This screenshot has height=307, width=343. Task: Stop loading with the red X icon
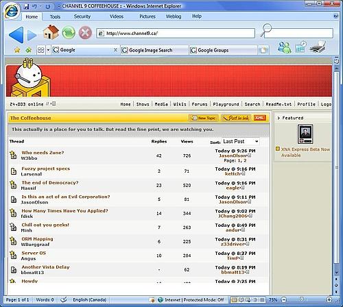pos(85,33)
